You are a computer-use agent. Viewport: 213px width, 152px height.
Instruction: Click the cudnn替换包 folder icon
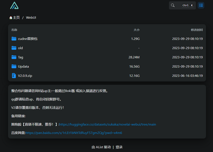(x=14, y=39)
